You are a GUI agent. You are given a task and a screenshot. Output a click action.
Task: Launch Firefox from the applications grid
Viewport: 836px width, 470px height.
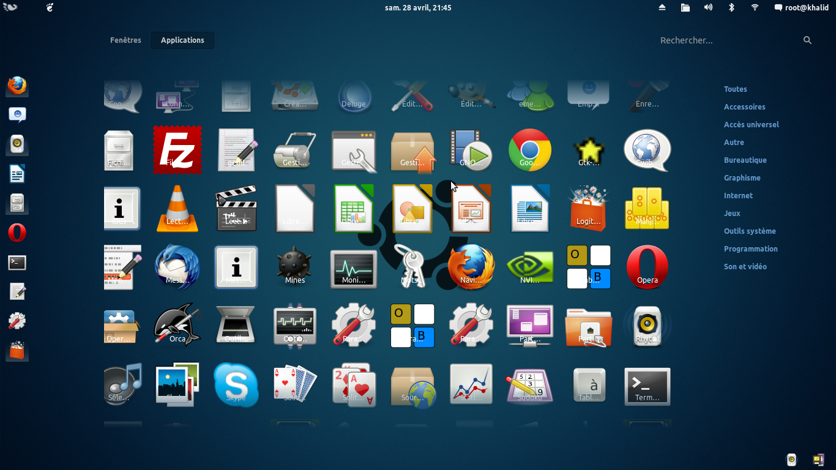coord(471,267)
